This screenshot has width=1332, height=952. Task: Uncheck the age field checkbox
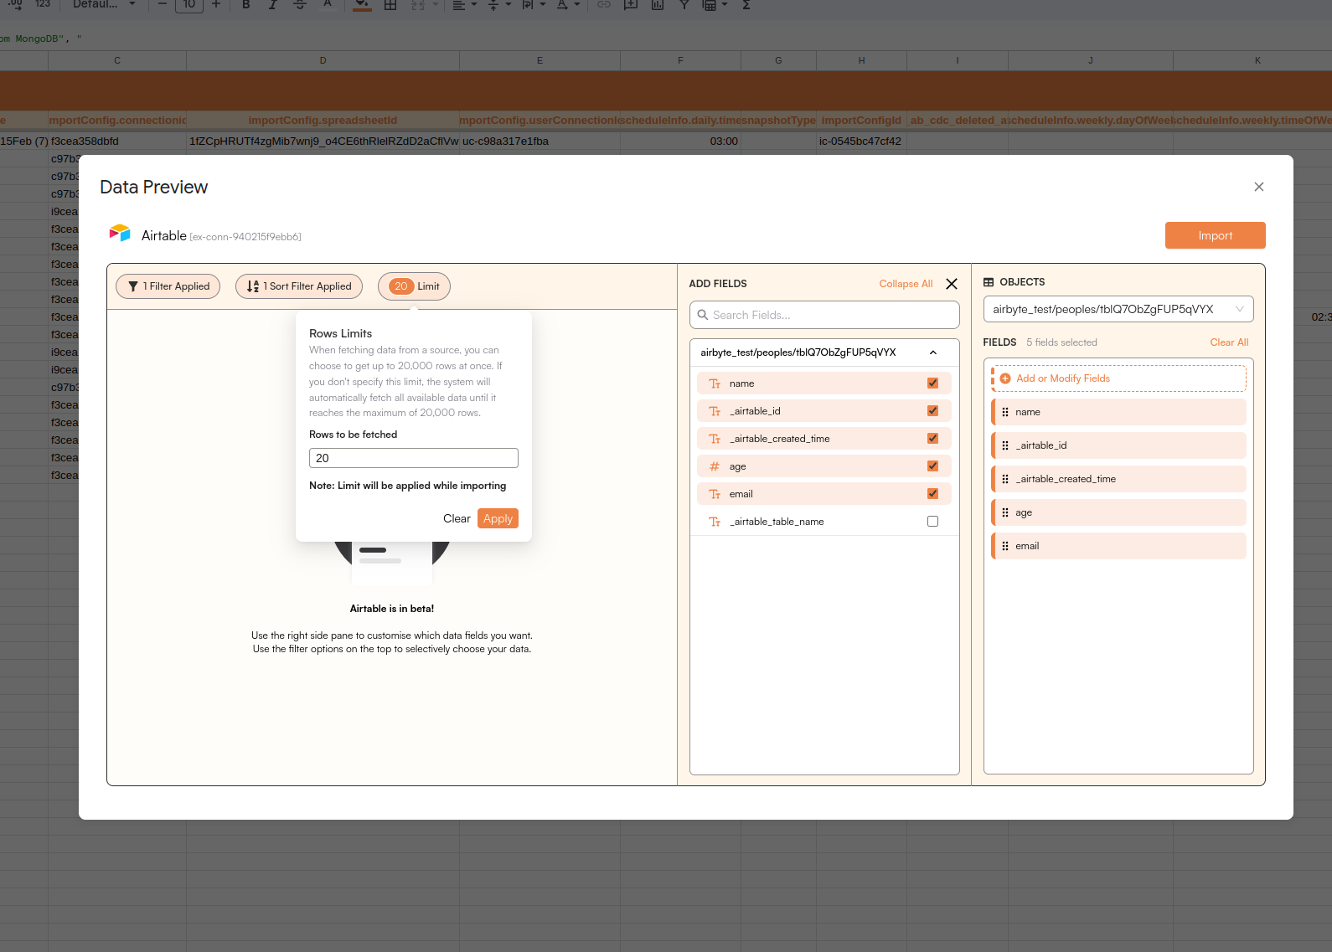click(932, 466)
